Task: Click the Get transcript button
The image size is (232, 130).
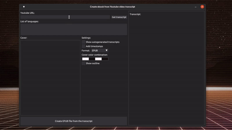Action: [x=119, y=17]
